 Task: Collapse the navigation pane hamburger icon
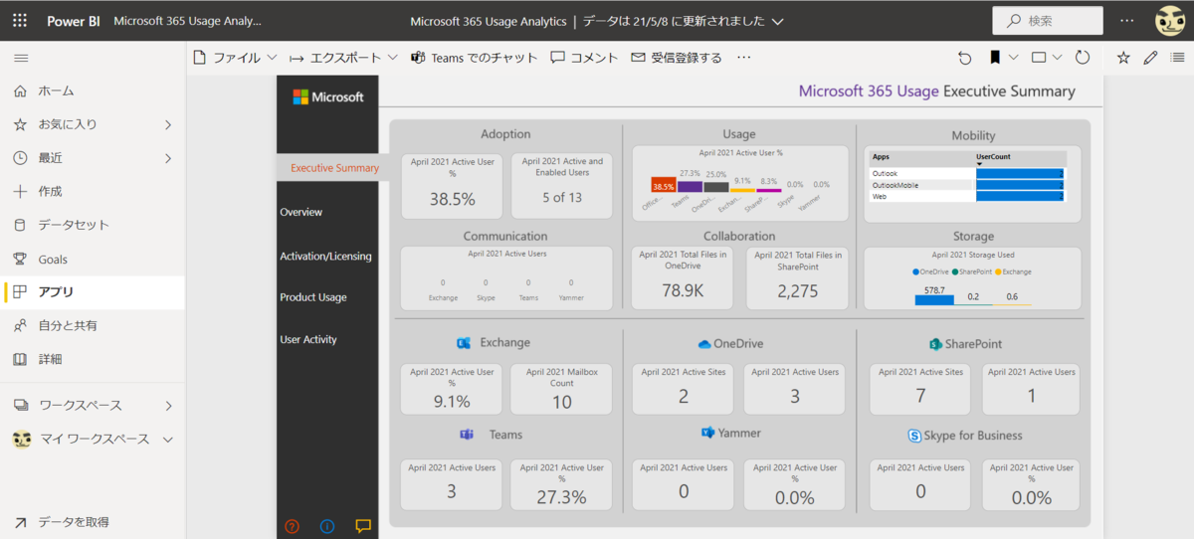pos(21,59)
